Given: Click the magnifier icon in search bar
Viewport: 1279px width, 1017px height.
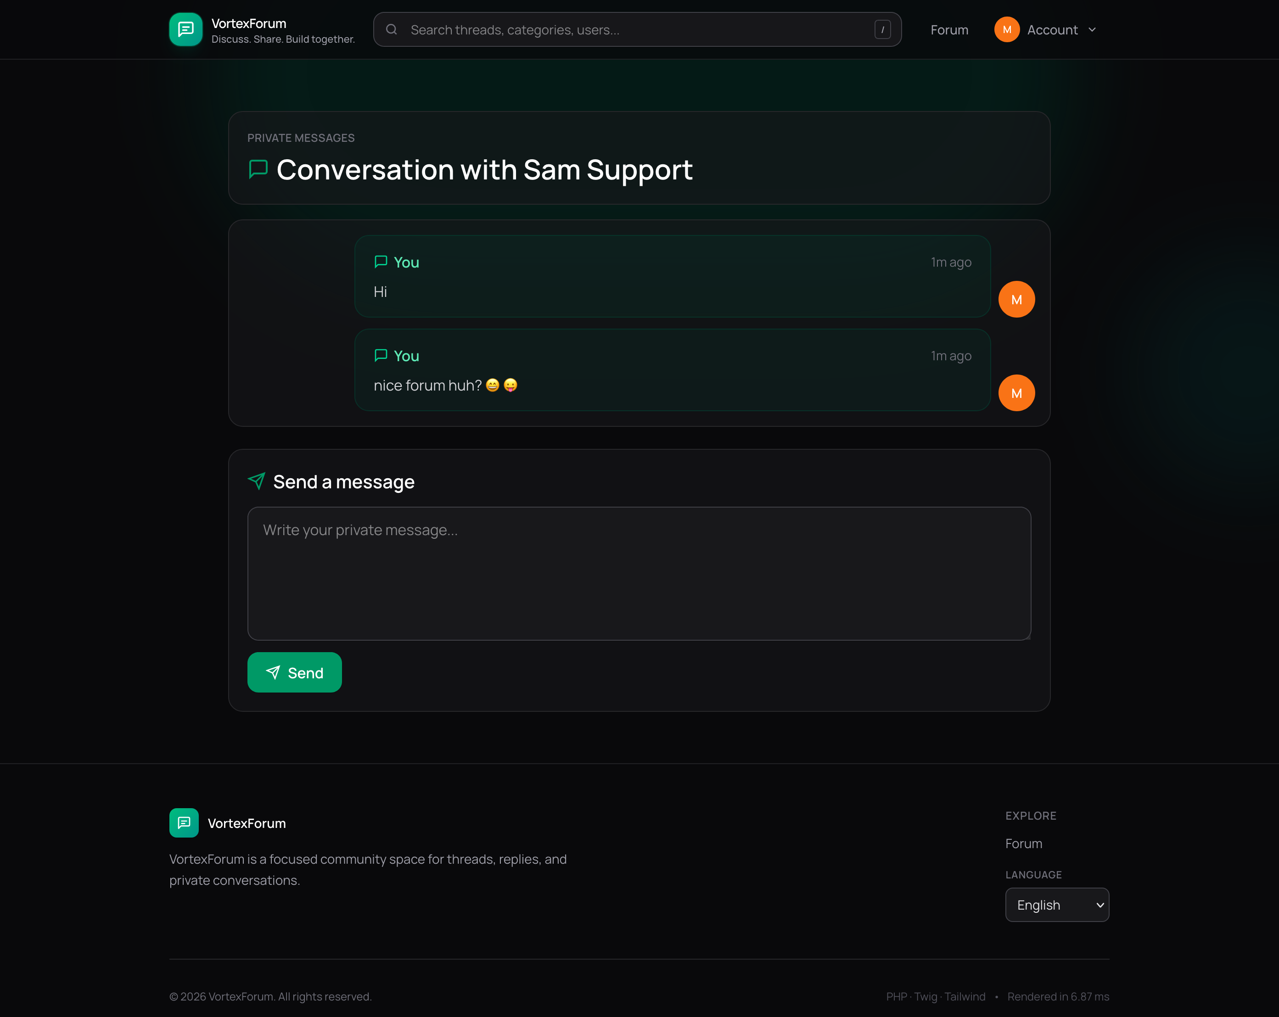Looking at the screenshot, I should click(x=392, y=29).
